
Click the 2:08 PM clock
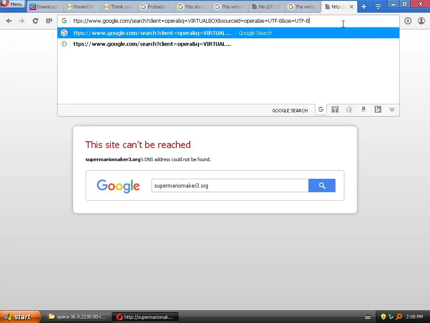(414, 317)
